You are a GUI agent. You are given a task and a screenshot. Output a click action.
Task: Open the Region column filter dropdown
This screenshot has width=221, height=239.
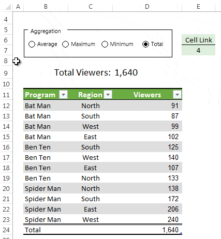point(108,95)
